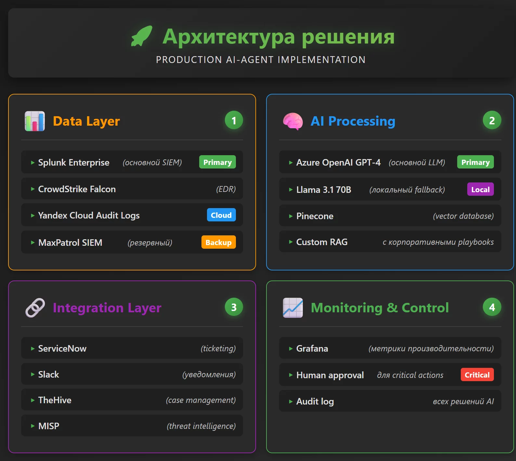Click the CrowdStrike Falcon label

[x=77, y=189]
